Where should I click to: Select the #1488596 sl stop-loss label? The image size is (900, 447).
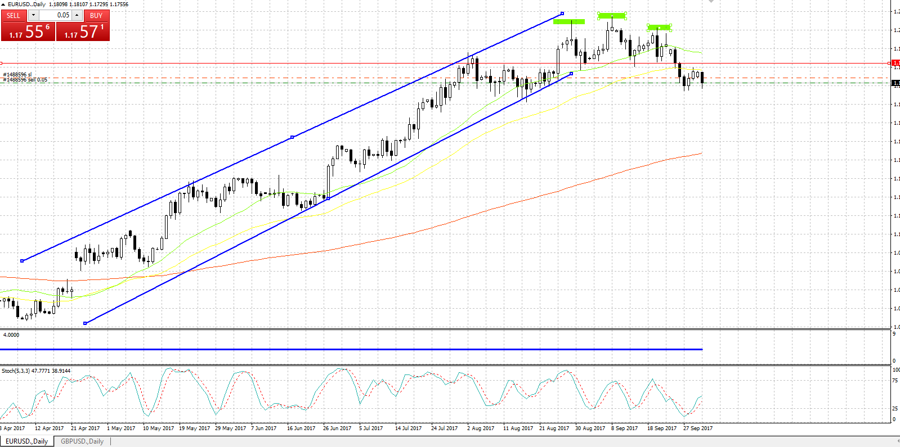pos(17,74)
